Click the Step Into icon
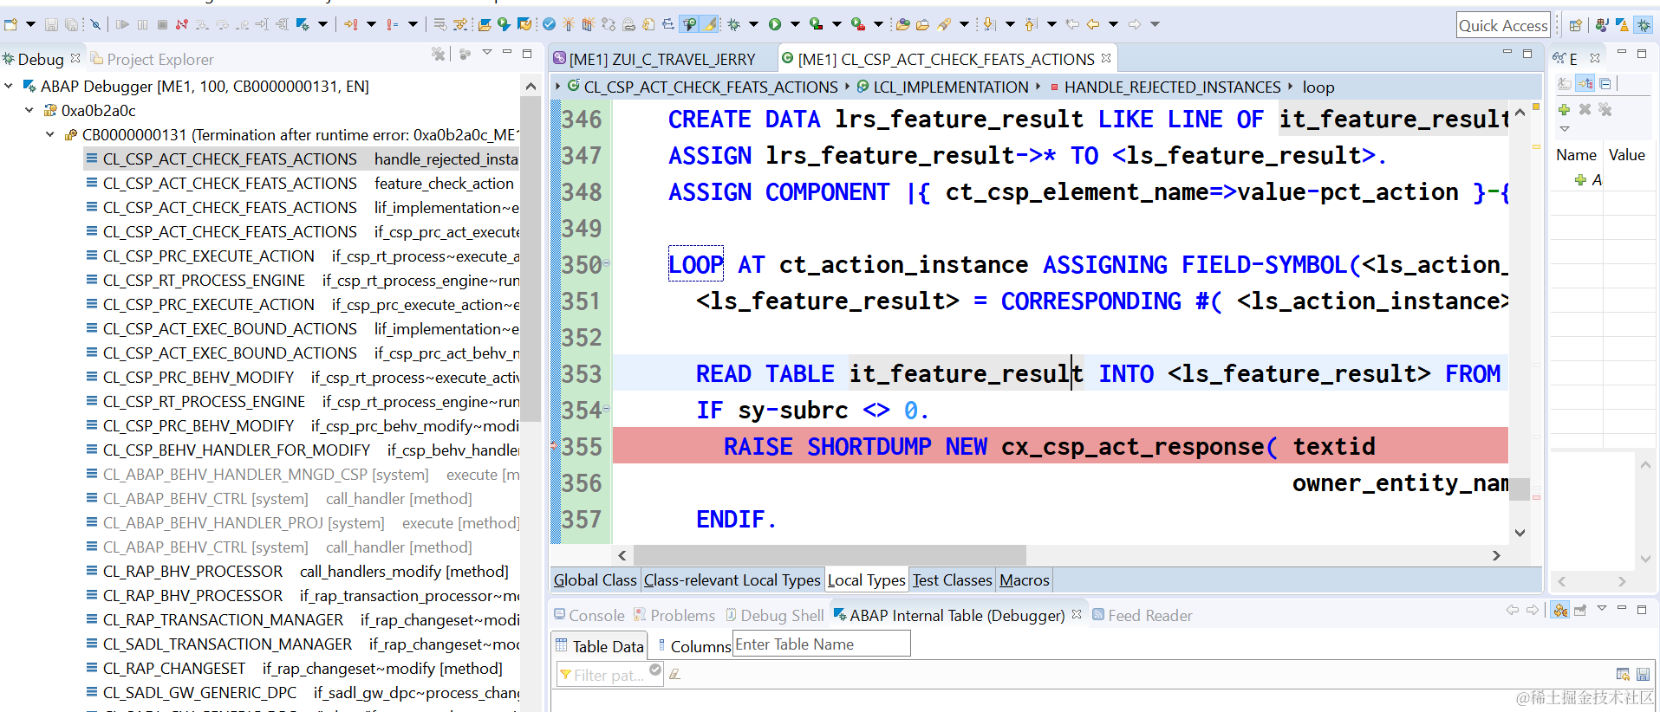Viewport: 1660px width, 712px height. (x=202, y=24)
